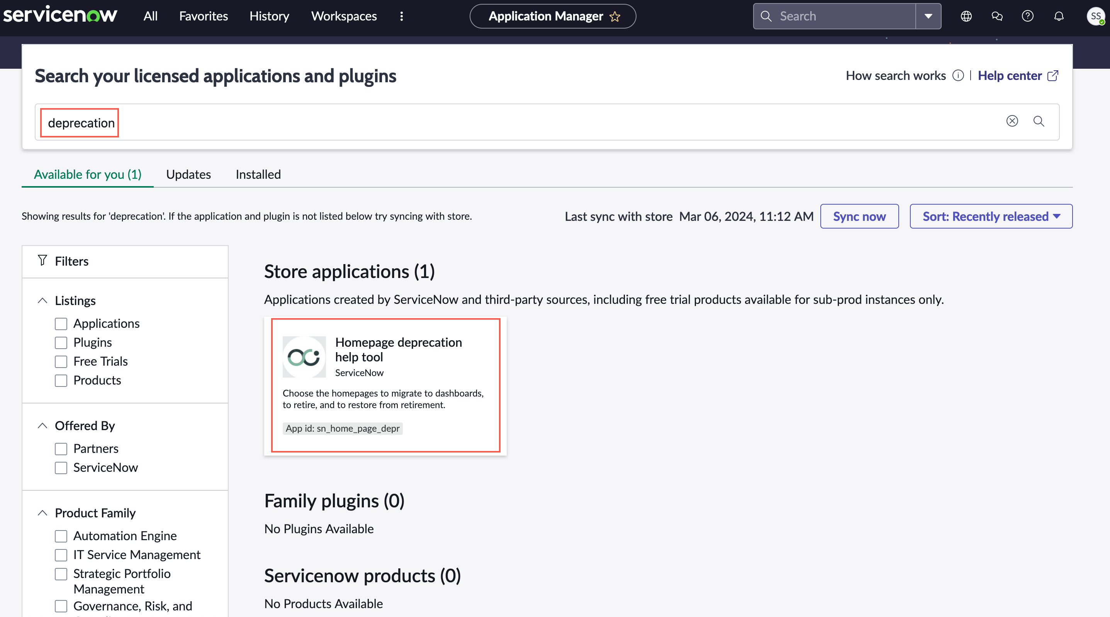Viewport: 1110px width, 617px height.
Task: Select the Available for you tab
Action: coord(87,174)
